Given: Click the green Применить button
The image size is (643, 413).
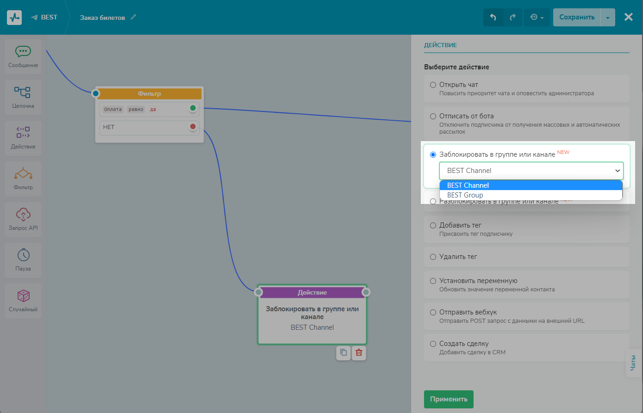Looking at the screenshot, I should (x=449, y=399).
